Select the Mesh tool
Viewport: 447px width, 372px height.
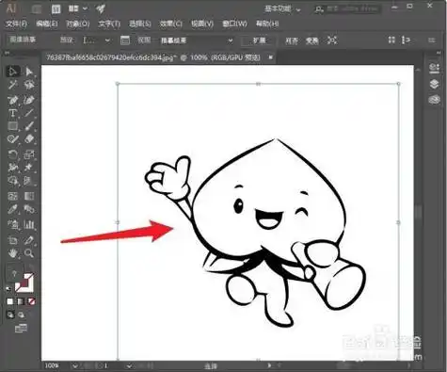[x=12, y=196]
